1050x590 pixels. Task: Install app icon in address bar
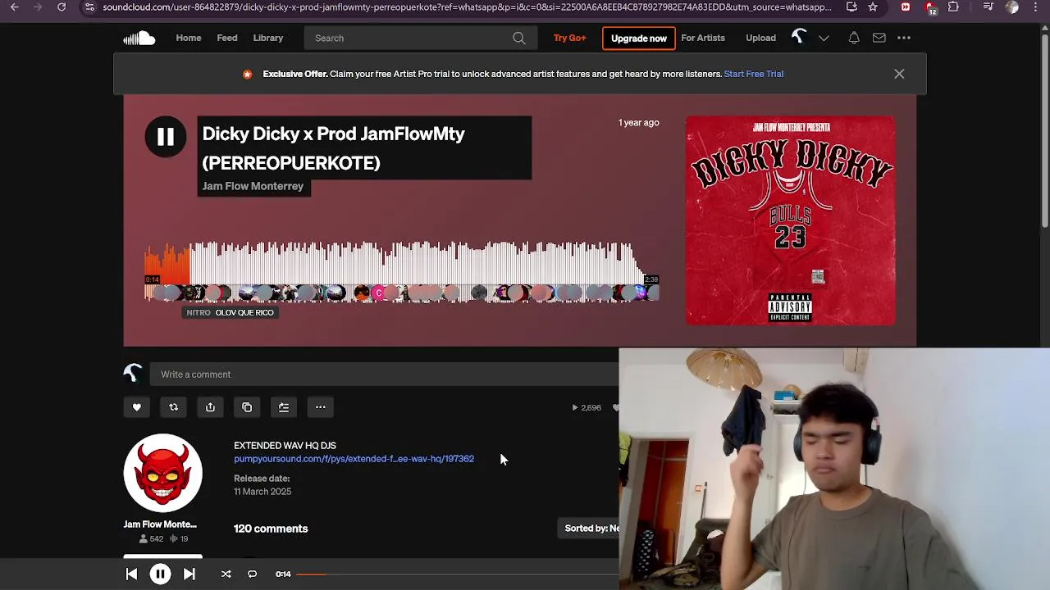(x=851, y=7)
